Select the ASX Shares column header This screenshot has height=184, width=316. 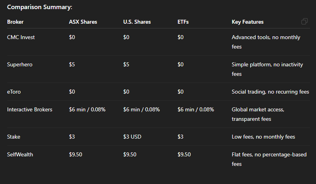83,22
